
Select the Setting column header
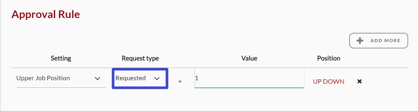click(61, 58)
